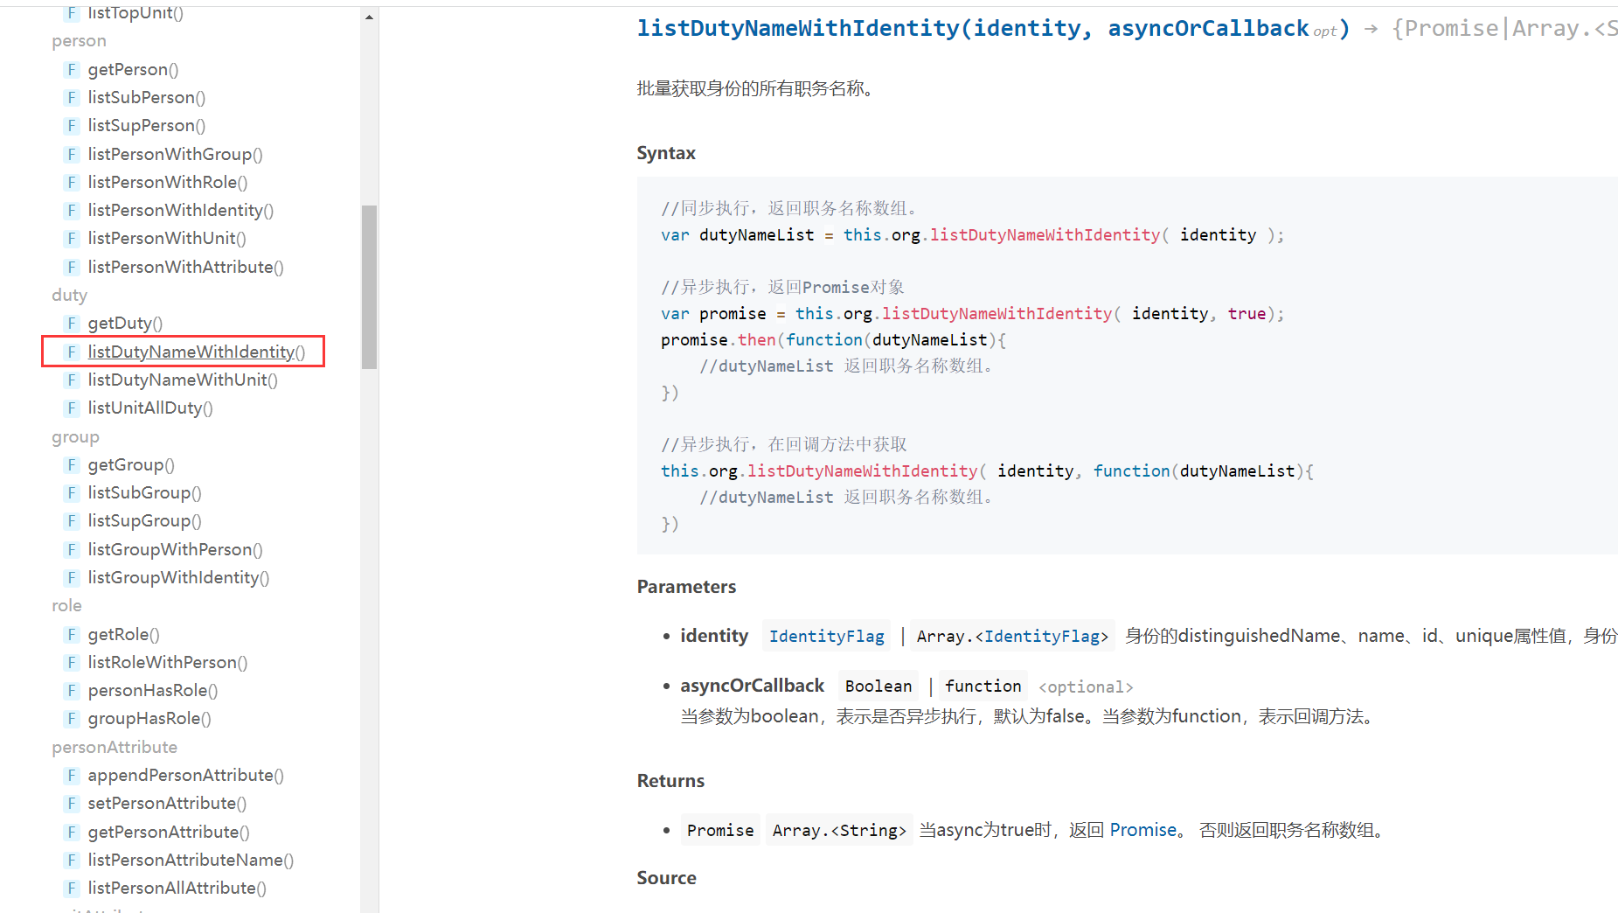The width and height of the screenshot is (1618, 913).
Task: Click the F icon next to getDuty()
Action: pyautogui.click(x=72, y=324)
